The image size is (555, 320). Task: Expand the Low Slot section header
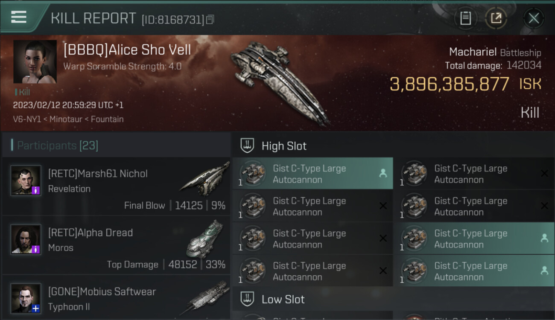click(x=283, y=300)
